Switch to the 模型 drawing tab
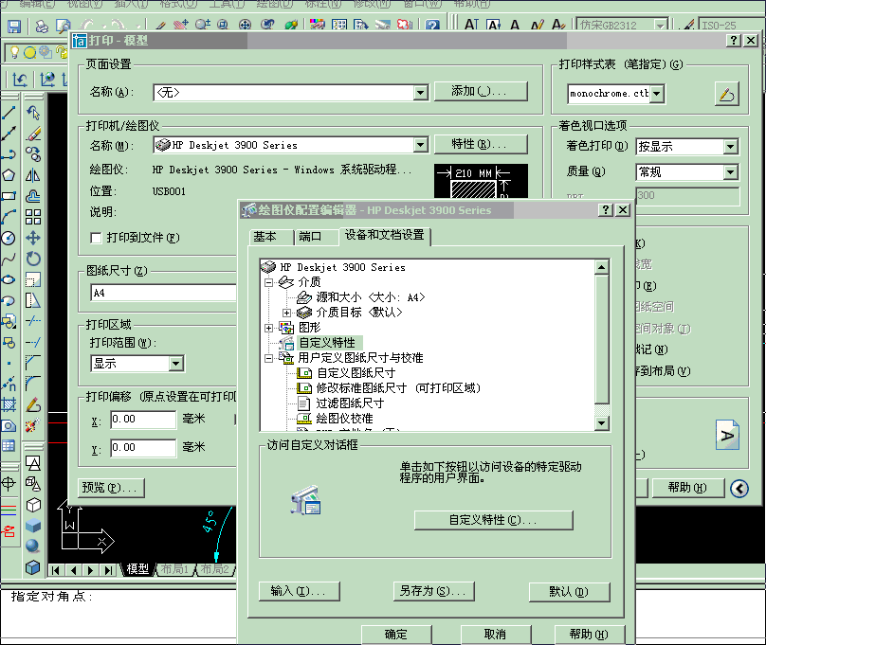Screen dimensions: 894x645 (x=137, y=568)
